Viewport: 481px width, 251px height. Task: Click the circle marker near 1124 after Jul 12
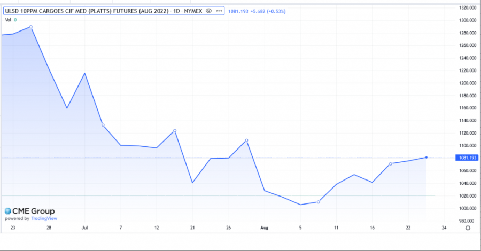click(x=175, y=131)
